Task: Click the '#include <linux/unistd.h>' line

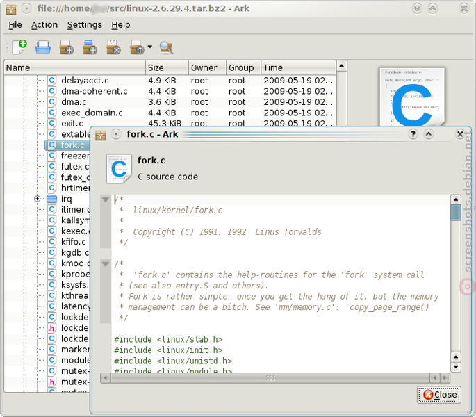Action: 173,361
